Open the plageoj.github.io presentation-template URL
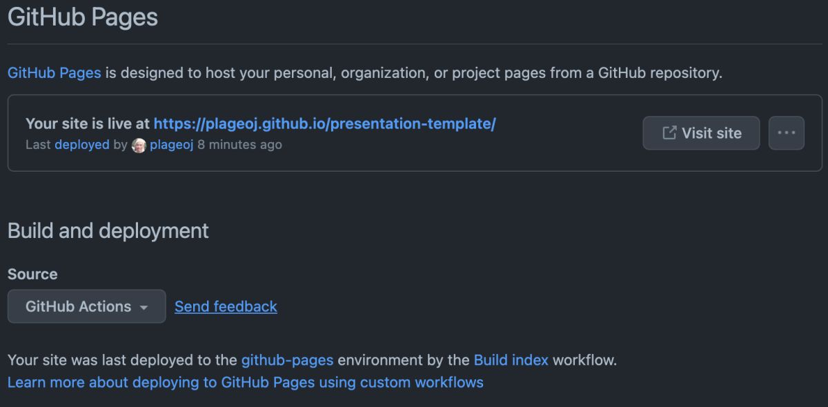This screenshot has width=828, height=407. pos(324,124)
